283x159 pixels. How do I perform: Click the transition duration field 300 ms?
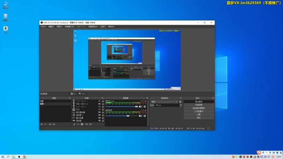click(167, 105)
